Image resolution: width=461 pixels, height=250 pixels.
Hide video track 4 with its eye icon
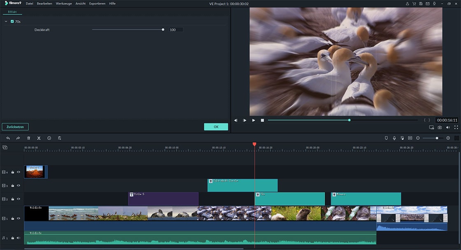[19, 172]
